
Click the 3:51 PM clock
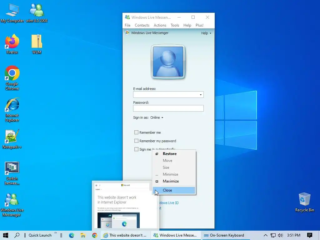coord(294,235)
